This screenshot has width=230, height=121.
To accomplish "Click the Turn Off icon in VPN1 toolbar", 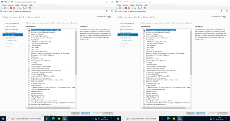I will click(123, 8).
